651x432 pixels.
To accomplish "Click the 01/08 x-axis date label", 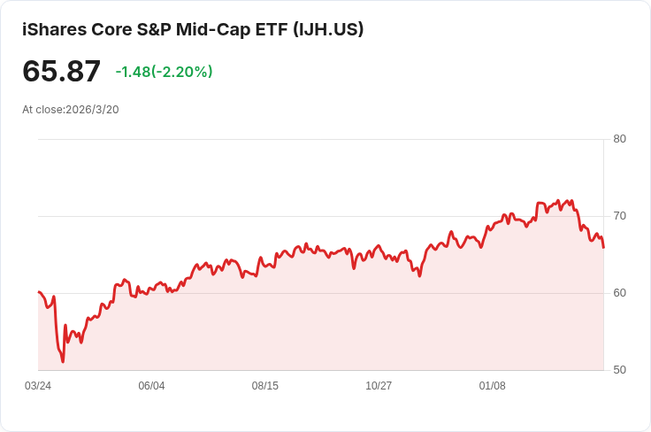I will click(493, 386).
